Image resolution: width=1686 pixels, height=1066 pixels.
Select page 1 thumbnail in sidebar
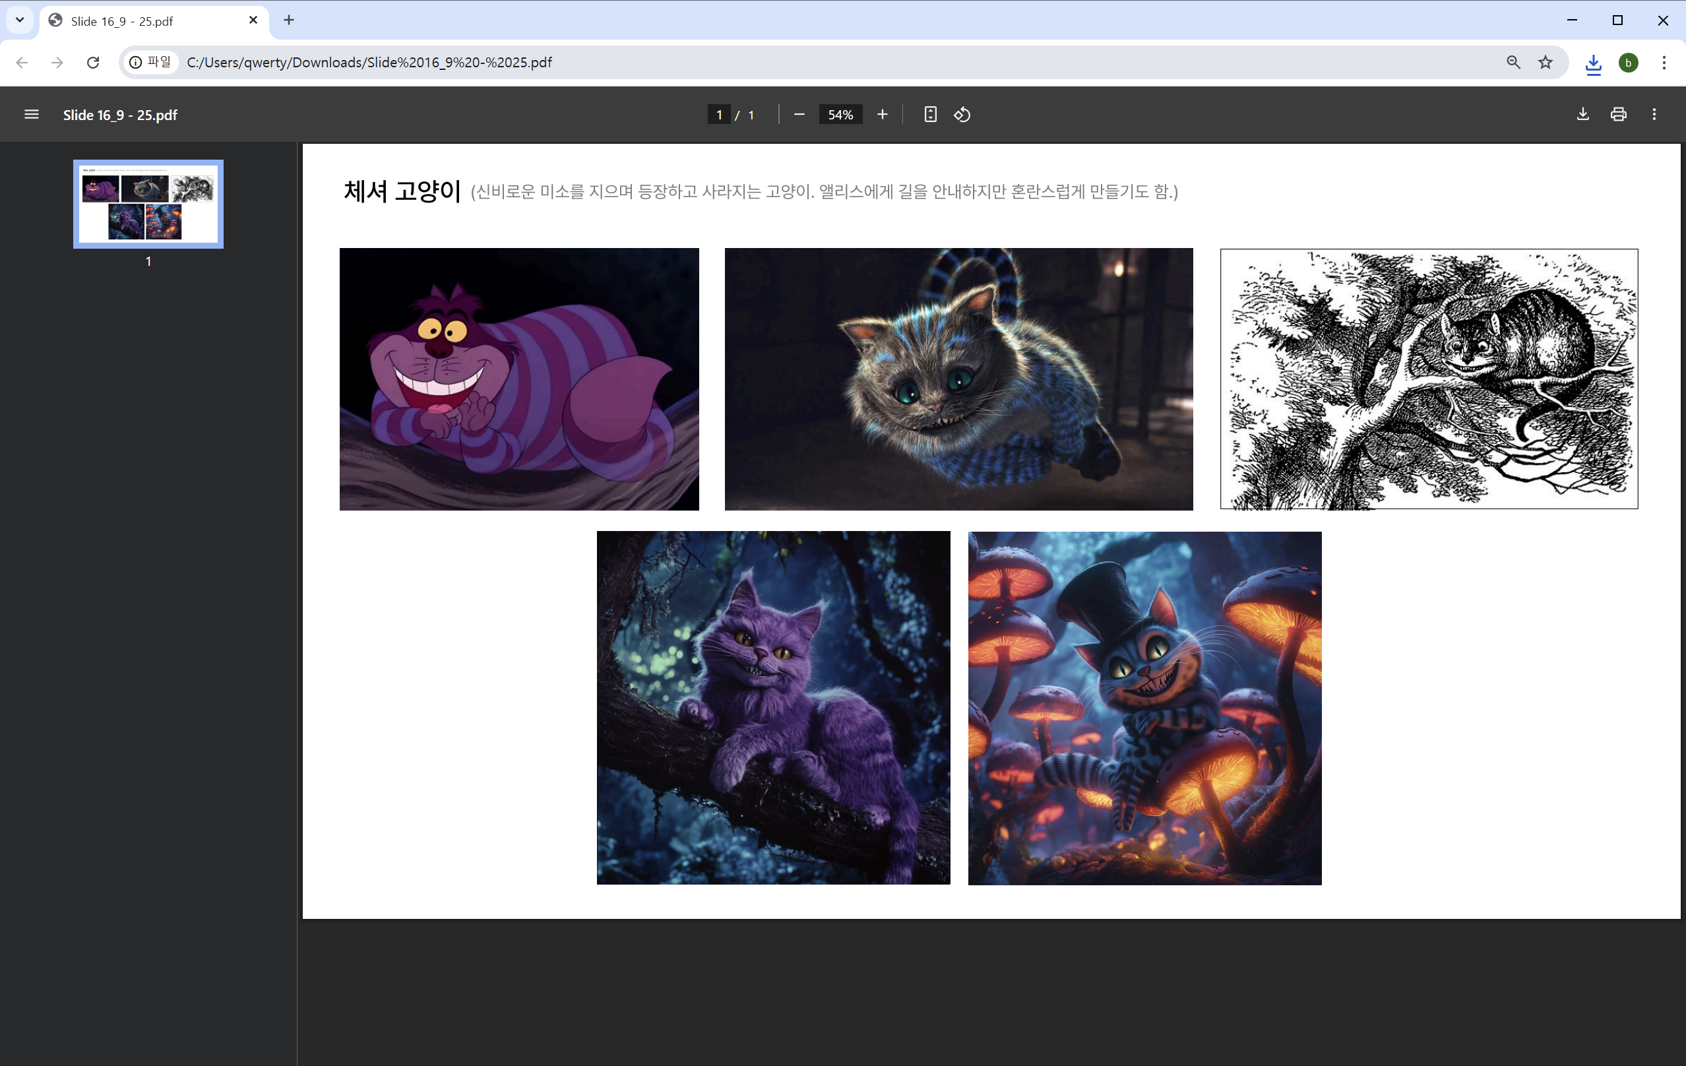pos(148,204)
